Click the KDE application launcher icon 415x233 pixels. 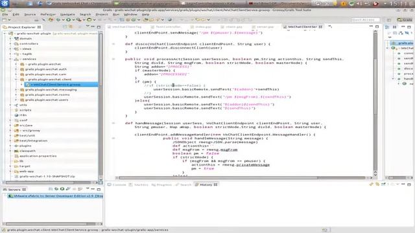[x=5, y=3]
